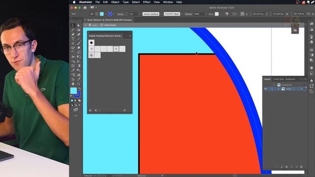Expand the Clip Group sublayer arrow

pyautogui.click(x=279, y=88)
